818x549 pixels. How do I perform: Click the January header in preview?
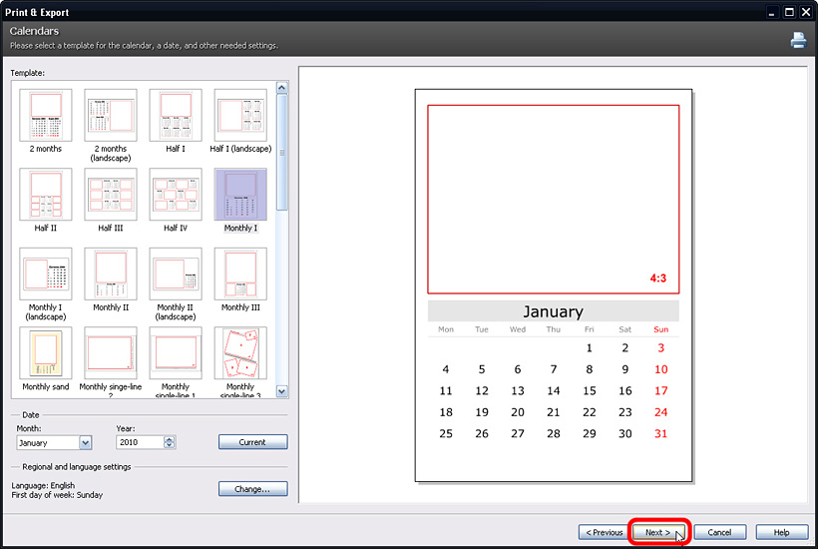[554, 311]
